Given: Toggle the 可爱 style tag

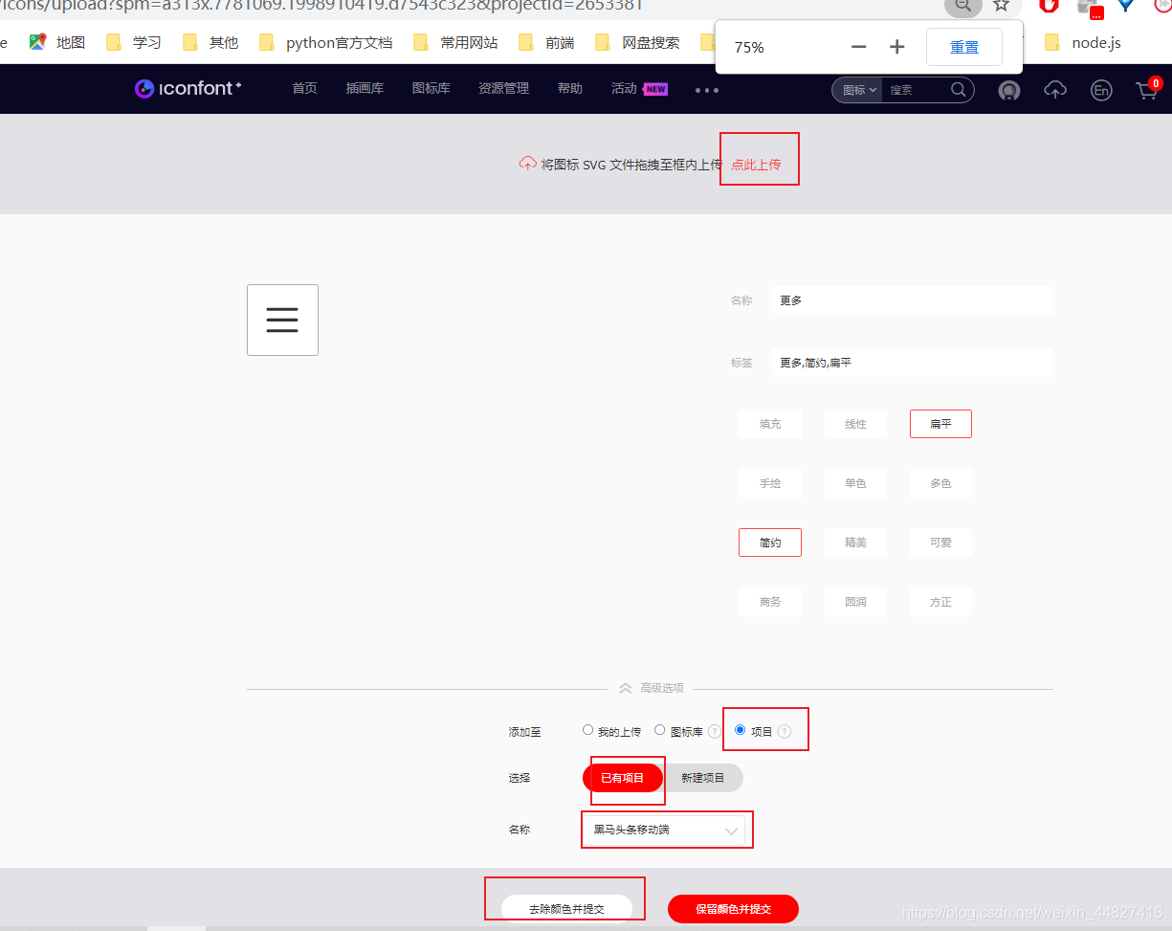Looking at the screenshot, I should click(940, 543).
